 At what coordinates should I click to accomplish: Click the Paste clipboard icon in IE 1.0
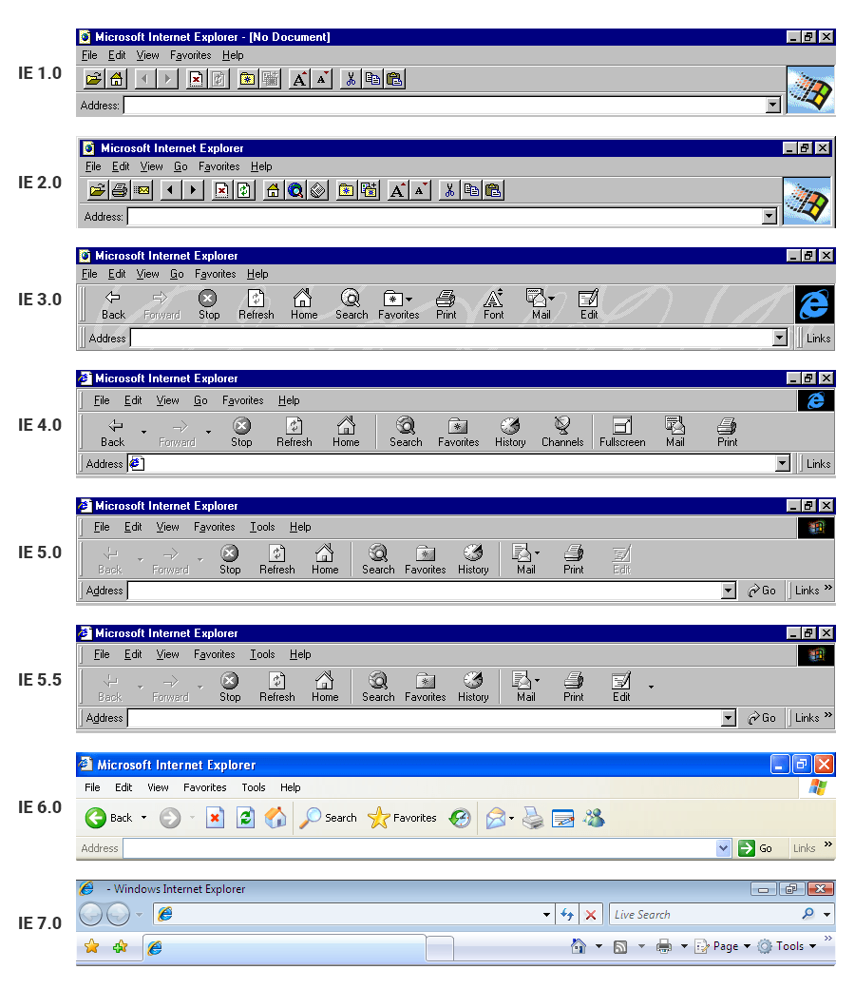click(394, 79)
